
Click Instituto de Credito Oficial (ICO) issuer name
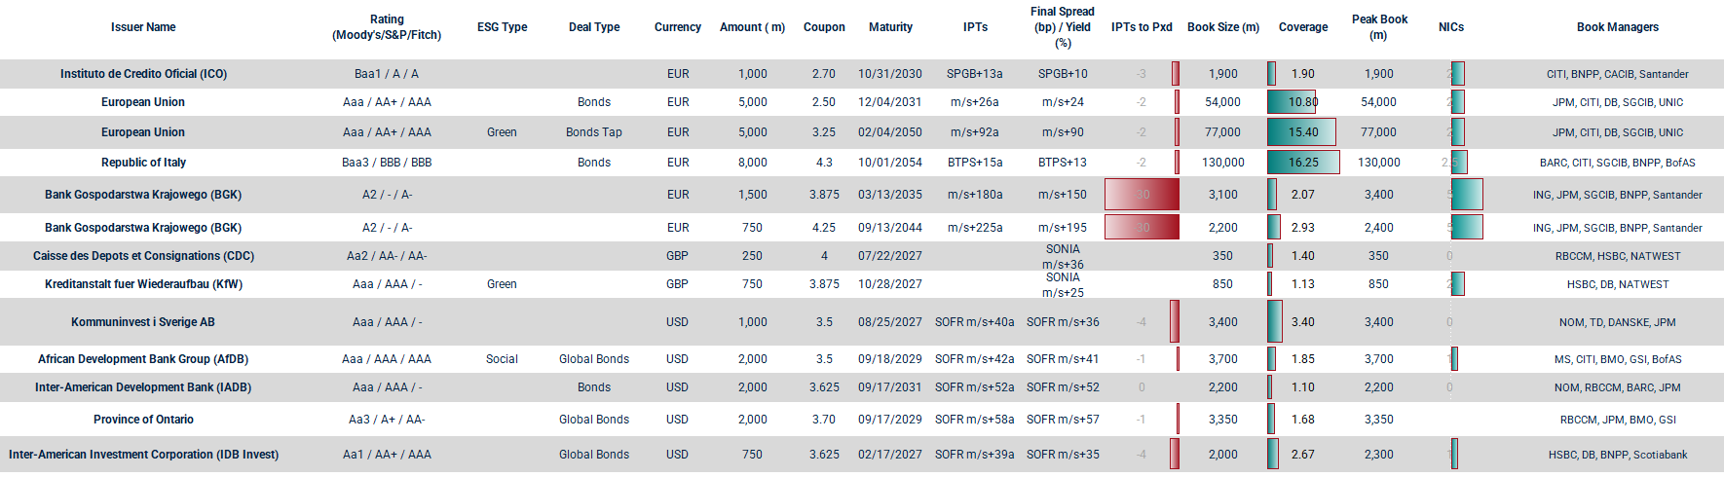click(x=143, y=74)
